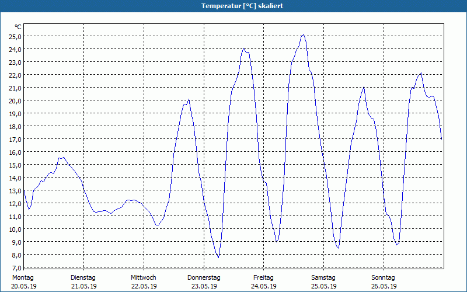Screen dimensions: 467x292
Task: Click the 19,0 axis value
Action: tap(15, 113)
